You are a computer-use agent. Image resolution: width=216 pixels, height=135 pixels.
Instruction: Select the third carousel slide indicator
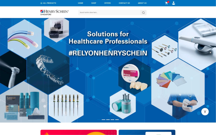pyautogui.click(x=108, y=120)
